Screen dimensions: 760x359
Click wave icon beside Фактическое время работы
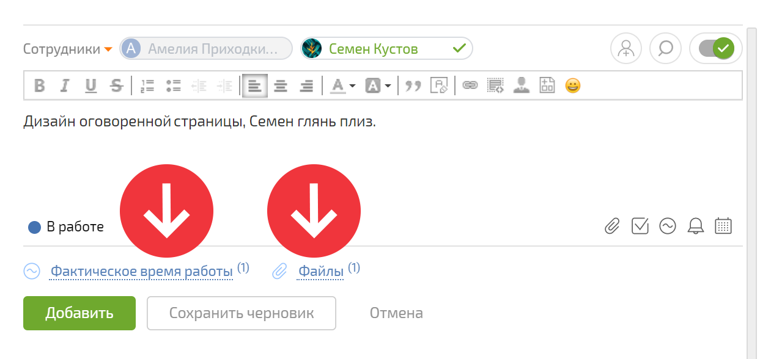tap(32, 271)
